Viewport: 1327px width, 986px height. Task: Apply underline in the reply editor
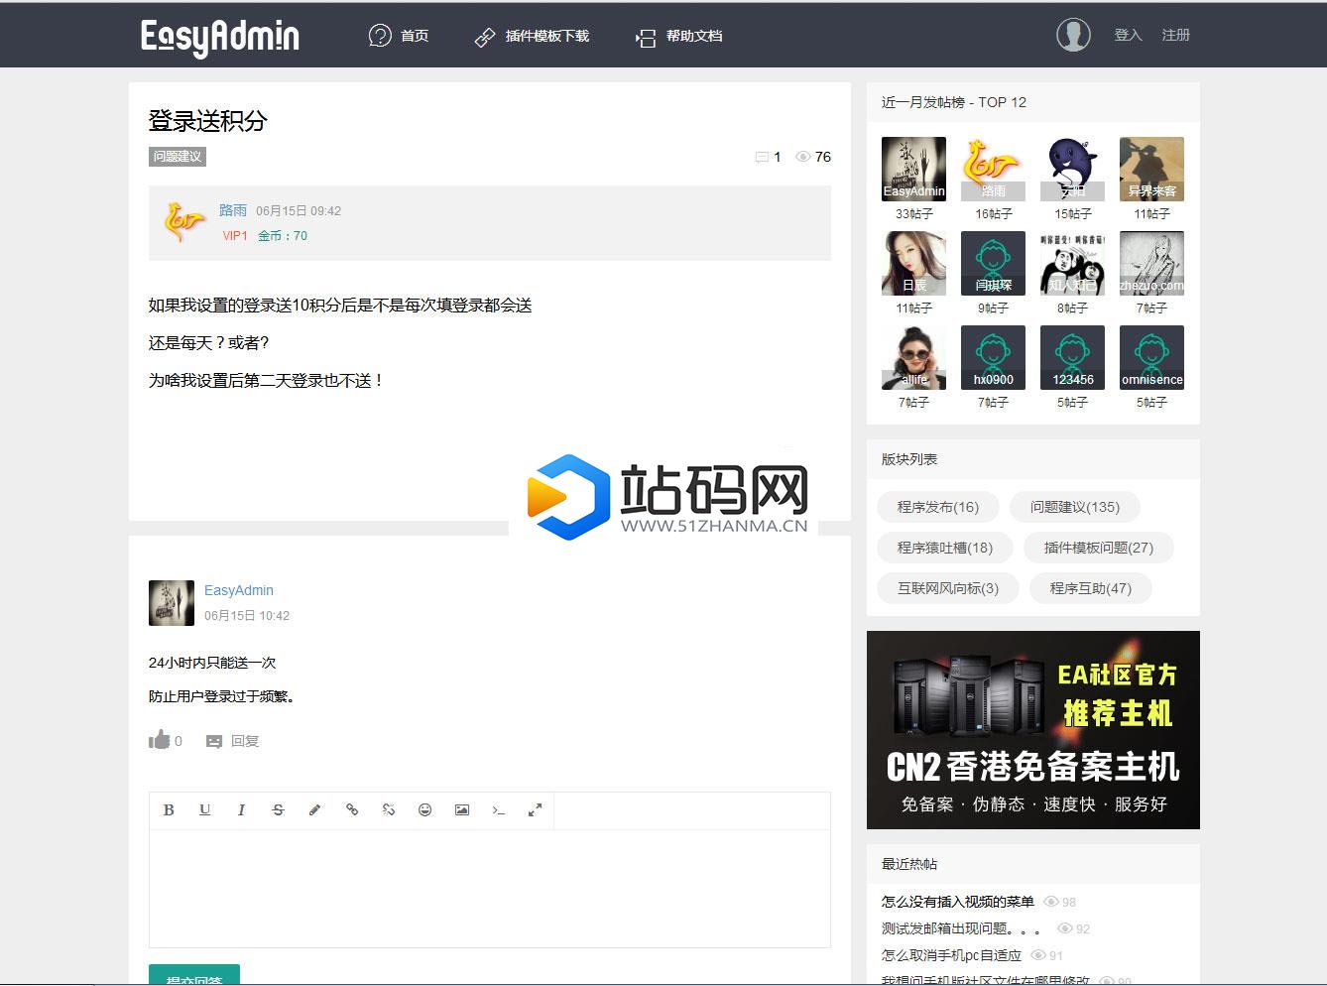click(x=204, y=809)
